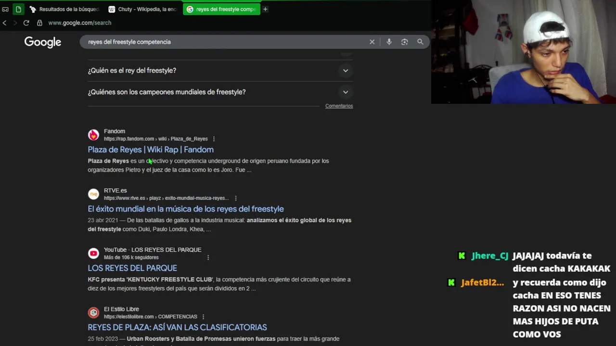Open options menu for El Estilo Libre result
Screen dimensions: 616x346
(203, 317)
